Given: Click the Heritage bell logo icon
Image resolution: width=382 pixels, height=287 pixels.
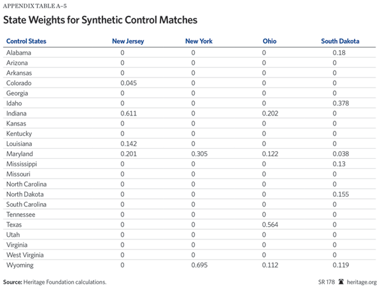Looking at the screenshot, I should pos(341,281).
